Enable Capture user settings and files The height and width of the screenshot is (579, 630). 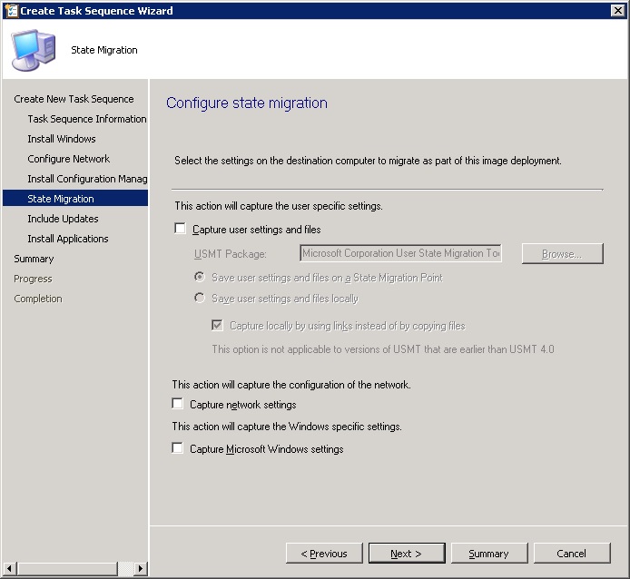click(x=180, y=230)
